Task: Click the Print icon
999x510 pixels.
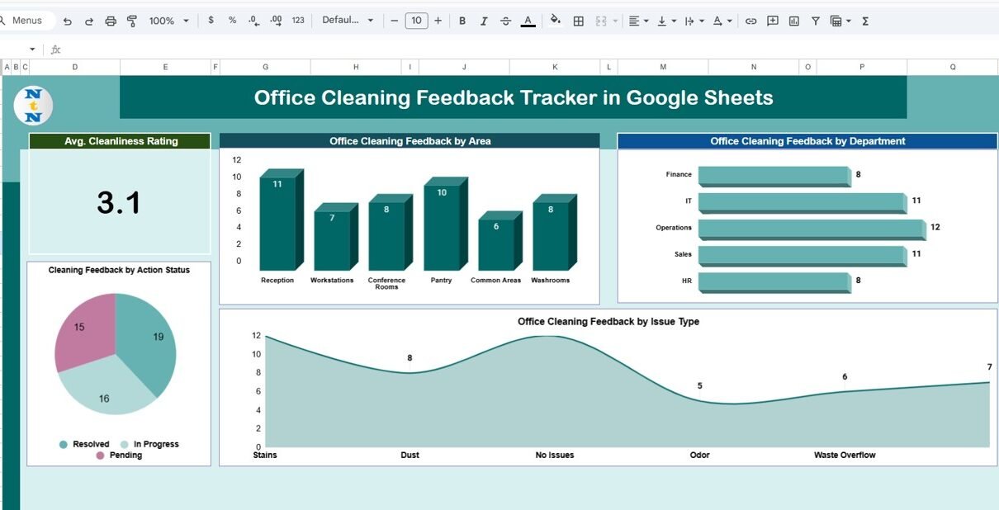Action: click(111, 21)
